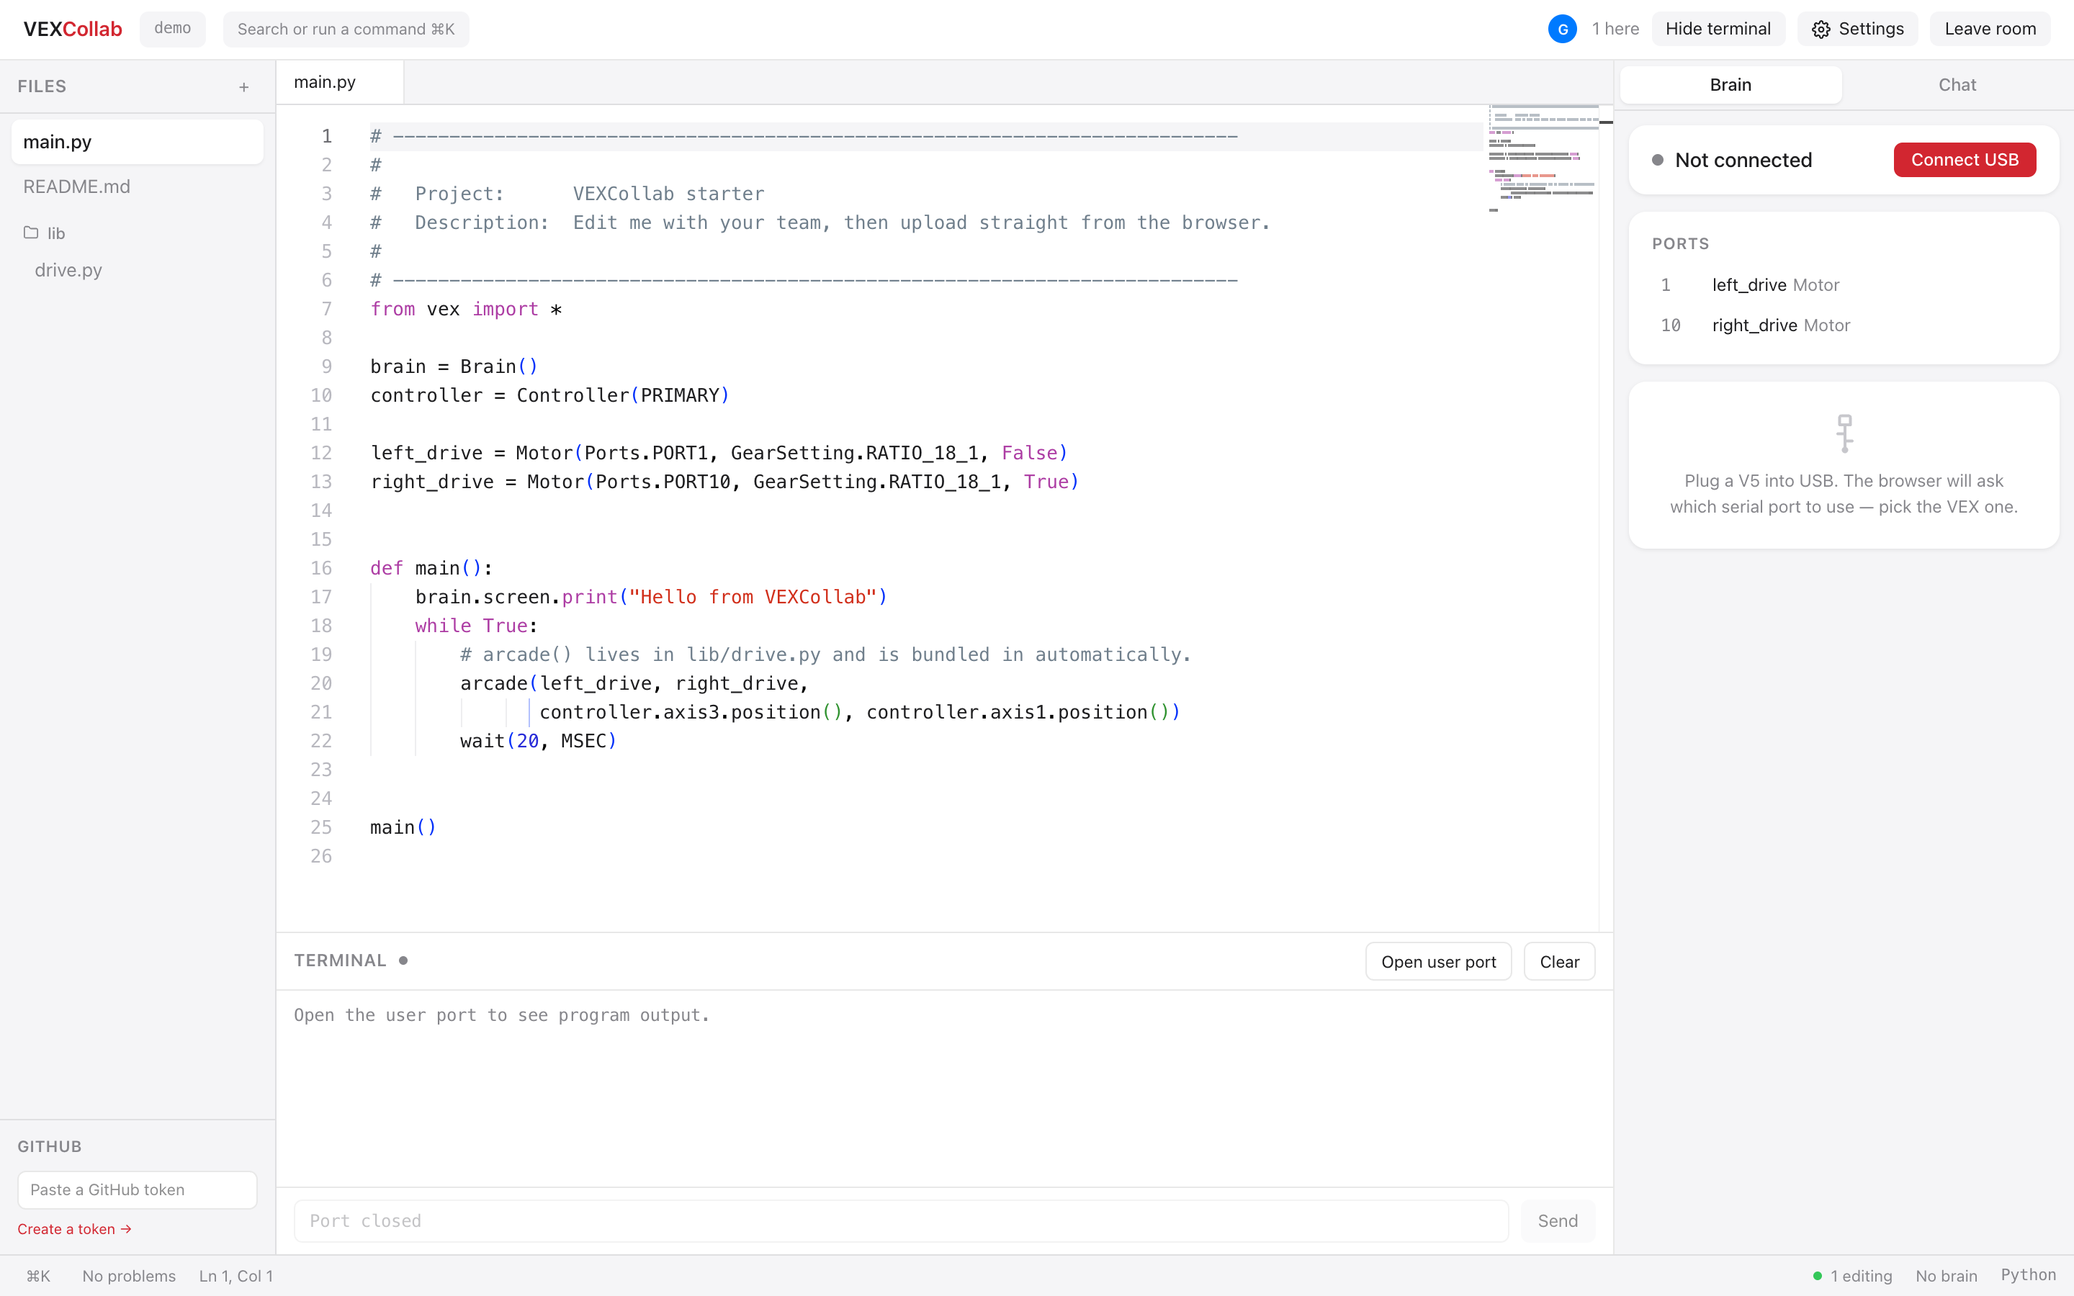The height and width of the screenshot is (1296, 2074).
Task: Leave the room
Action: (1990, 29)
